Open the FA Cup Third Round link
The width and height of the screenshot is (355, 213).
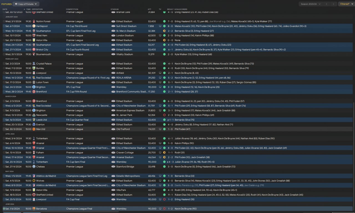pyautogui.click(x=77, y=26)
